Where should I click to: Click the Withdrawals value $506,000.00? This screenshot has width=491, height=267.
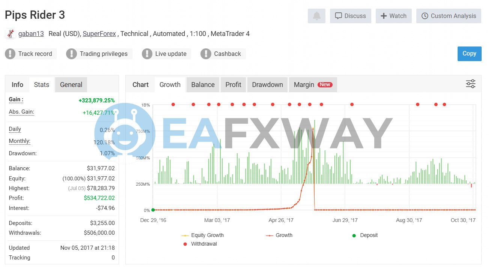pyautogui.click(x=99, y=233)
